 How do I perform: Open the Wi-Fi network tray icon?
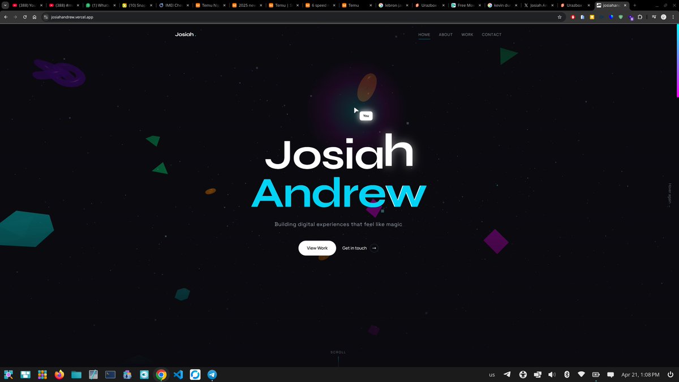581,374
